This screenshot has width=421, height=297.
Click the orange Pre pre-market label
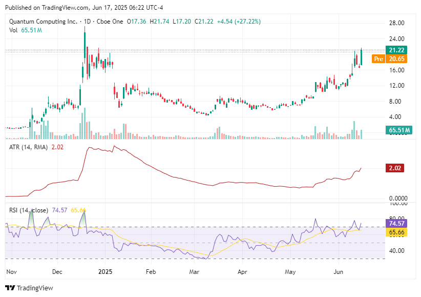click(x=378, y=58)
